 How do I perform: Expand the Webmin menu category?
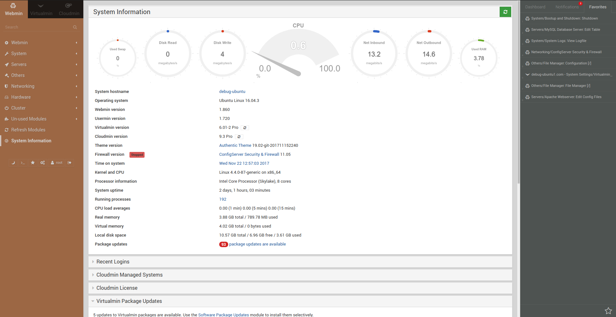pyautogui.click(x=42, y=43)
